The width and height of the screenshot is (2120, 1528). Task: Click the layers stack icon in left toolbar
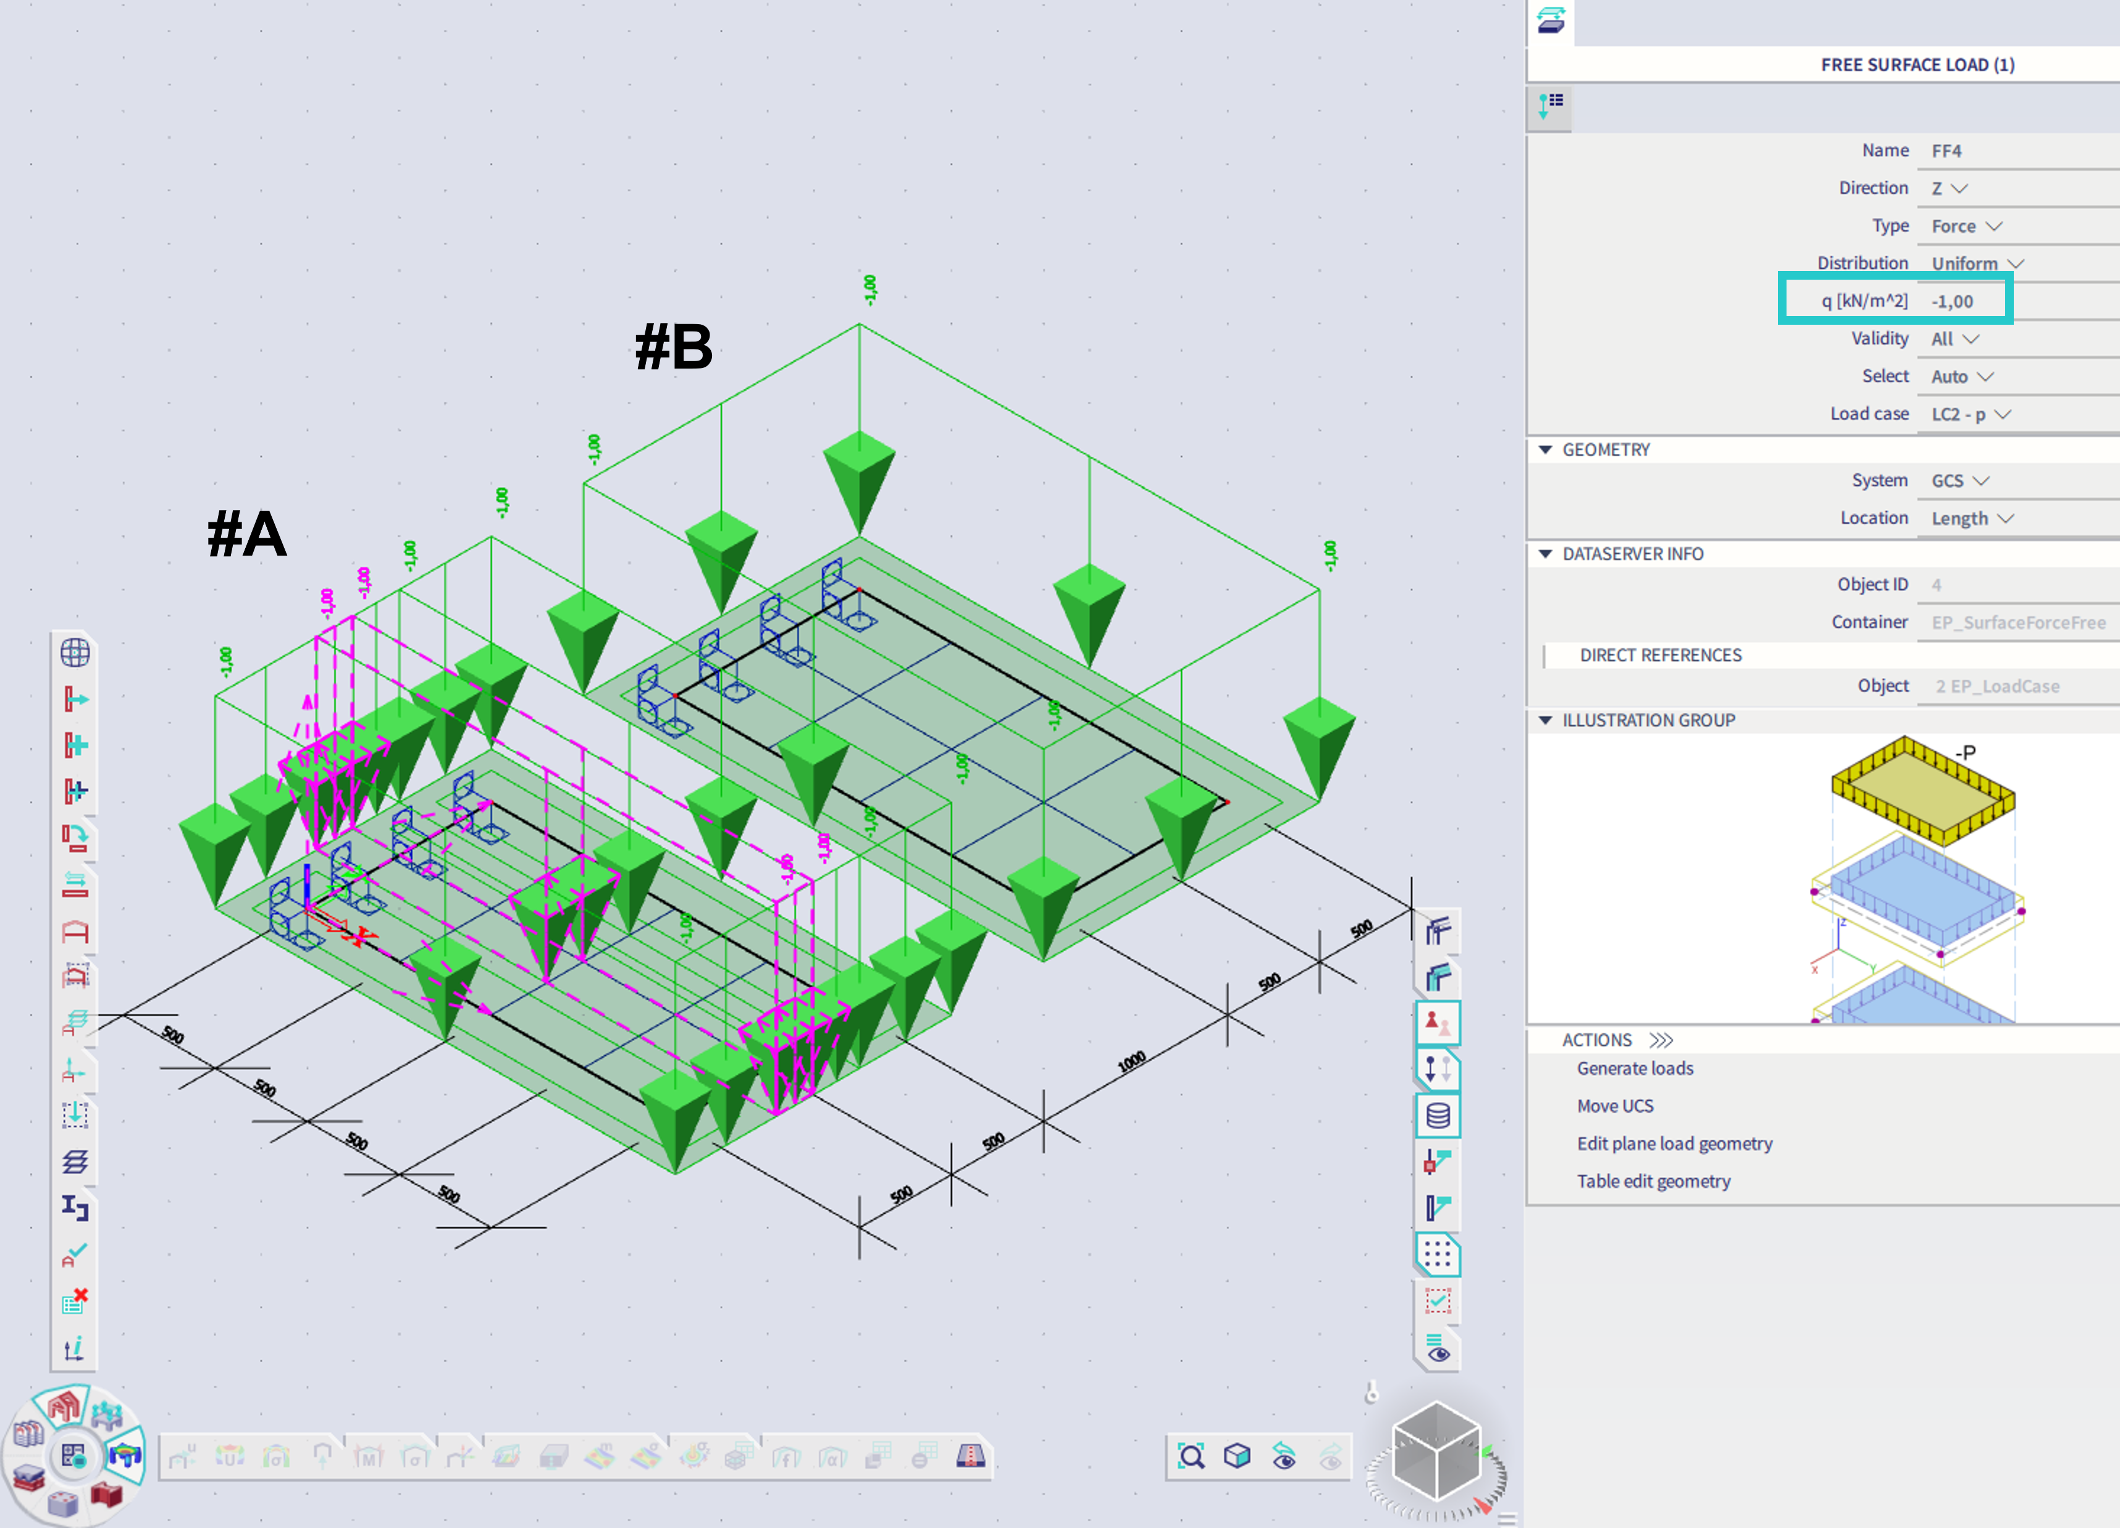[x=75, y=1162]
